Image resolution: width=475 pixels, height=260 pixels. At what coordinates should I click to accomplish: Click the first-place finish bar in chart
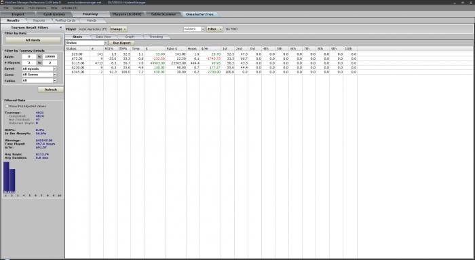coord(6,177)
